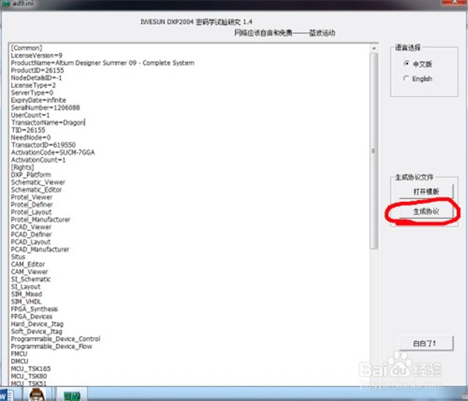Click the LicenseType=2 line
This screenshot has width=468, height=401.
pyautogui.click(x=33, y=85)
